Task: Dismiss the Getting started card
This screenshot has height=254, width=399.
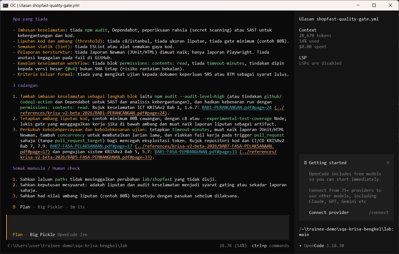Action: [388, 163]
